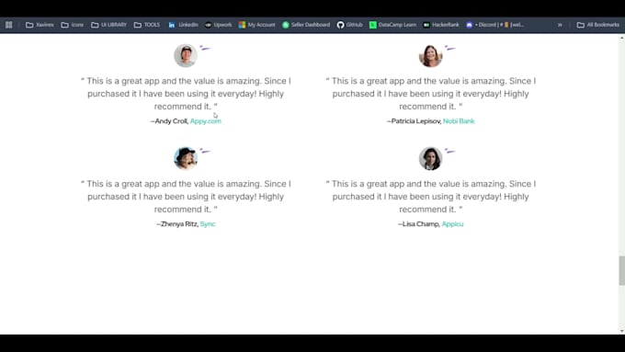Screen dimensions: 625x352
Task: Open the GitHub bookmark
Action: [349, 25]
